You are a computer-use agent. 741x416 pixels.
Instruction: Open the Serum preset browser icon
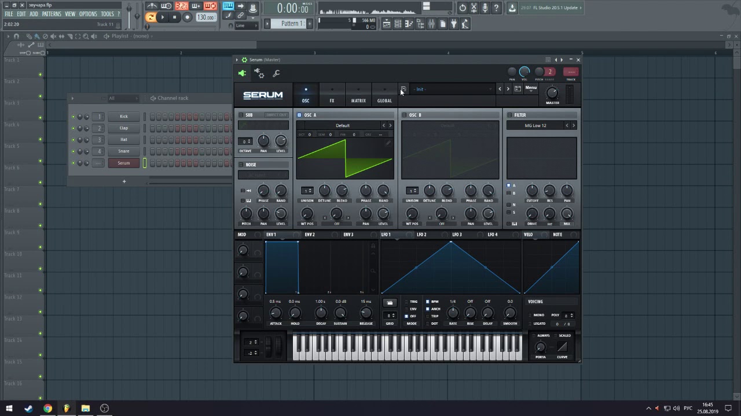pos(518,89)
